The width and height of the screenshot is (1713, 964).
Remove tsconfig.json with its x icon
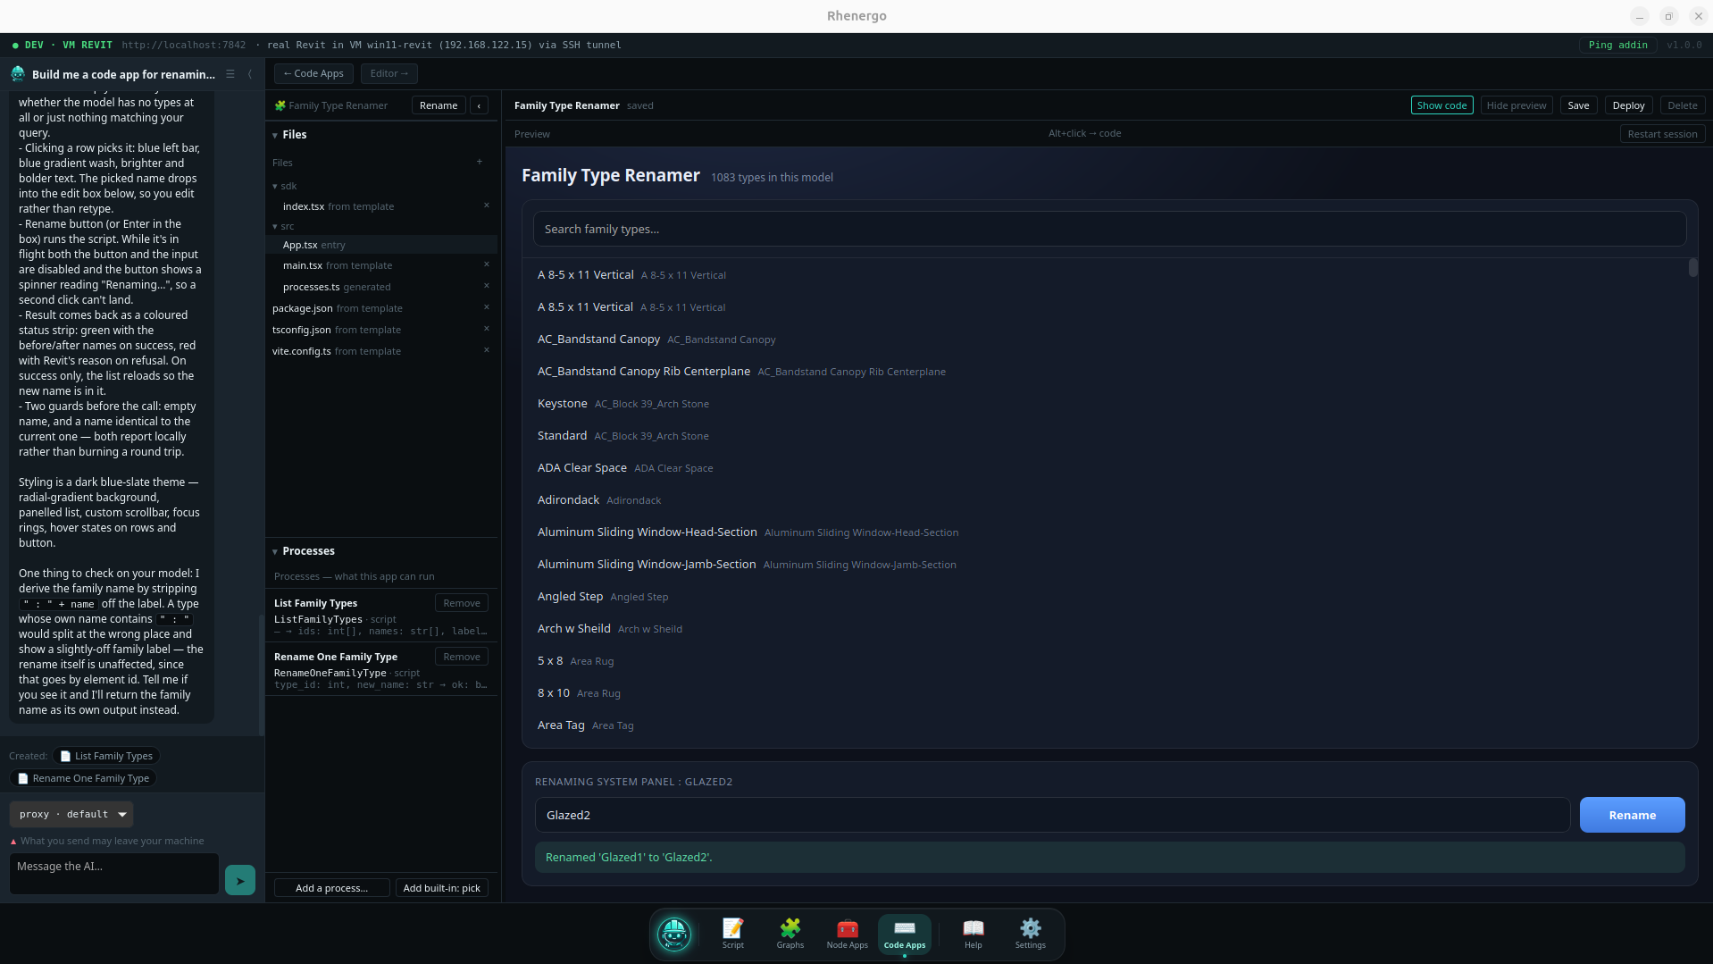[x=487, y=329]
